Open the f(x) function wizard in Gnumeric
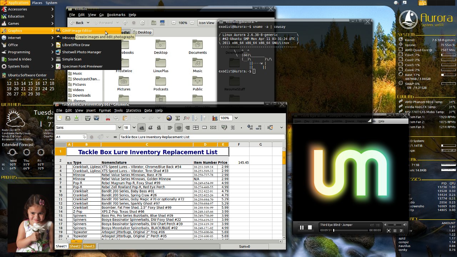 (186, 118)
